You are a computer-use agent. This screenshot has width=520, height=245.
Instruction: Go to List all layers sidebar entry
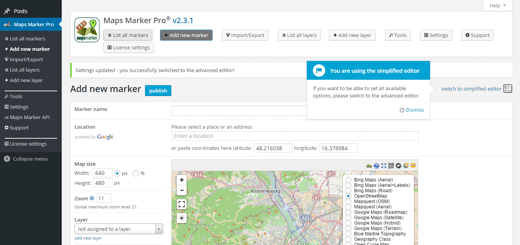pos(25,70)
